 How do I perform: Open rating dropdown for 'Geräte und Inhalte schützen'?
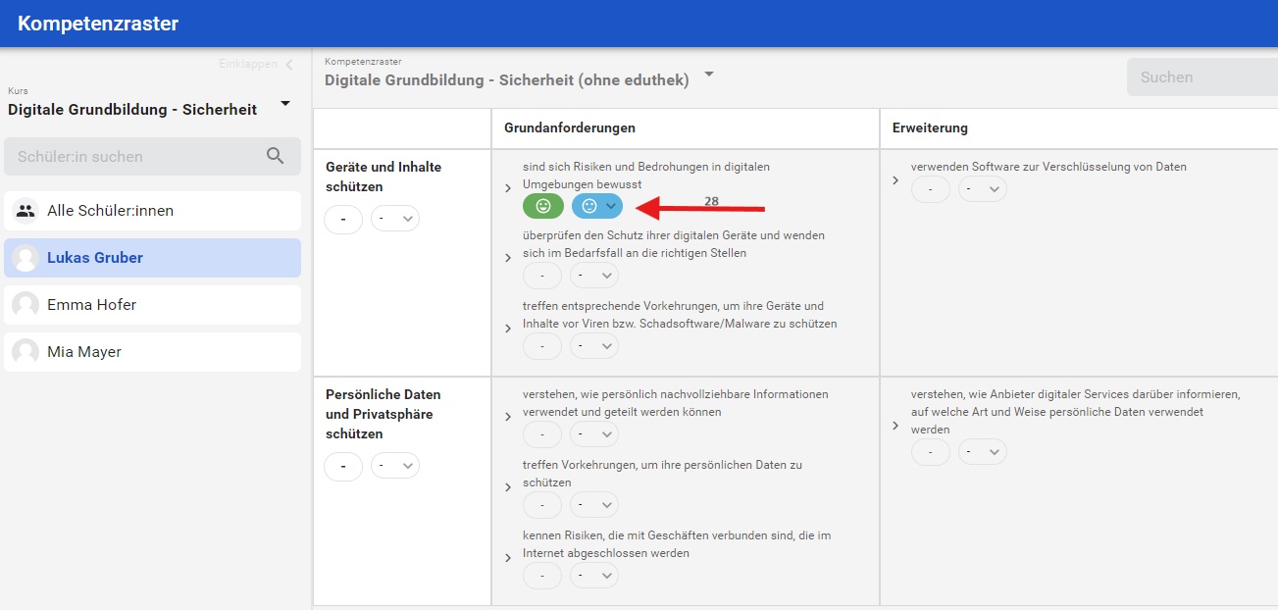pyautogui.click(x=395, y=219)
